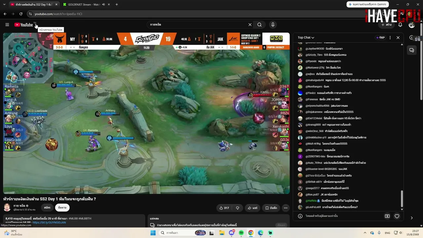Open the 0XP channel points badge
This screenshot has width=423, height=238.
point(380,38)
